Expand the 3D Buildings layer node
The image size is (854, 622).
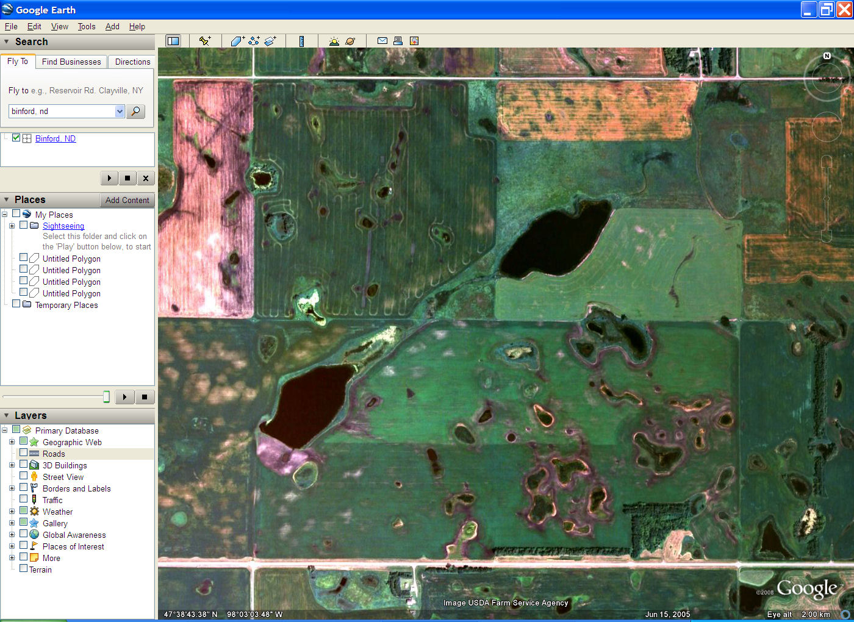click(12, 465)
